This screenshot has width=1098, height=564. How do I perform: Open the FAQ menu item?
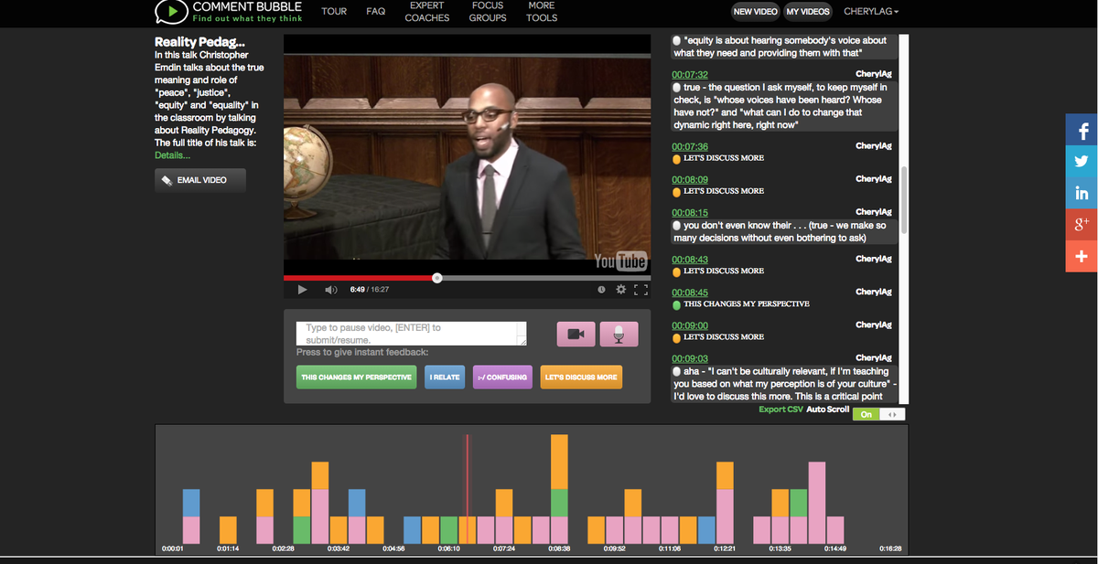click(x=375, y=11)
